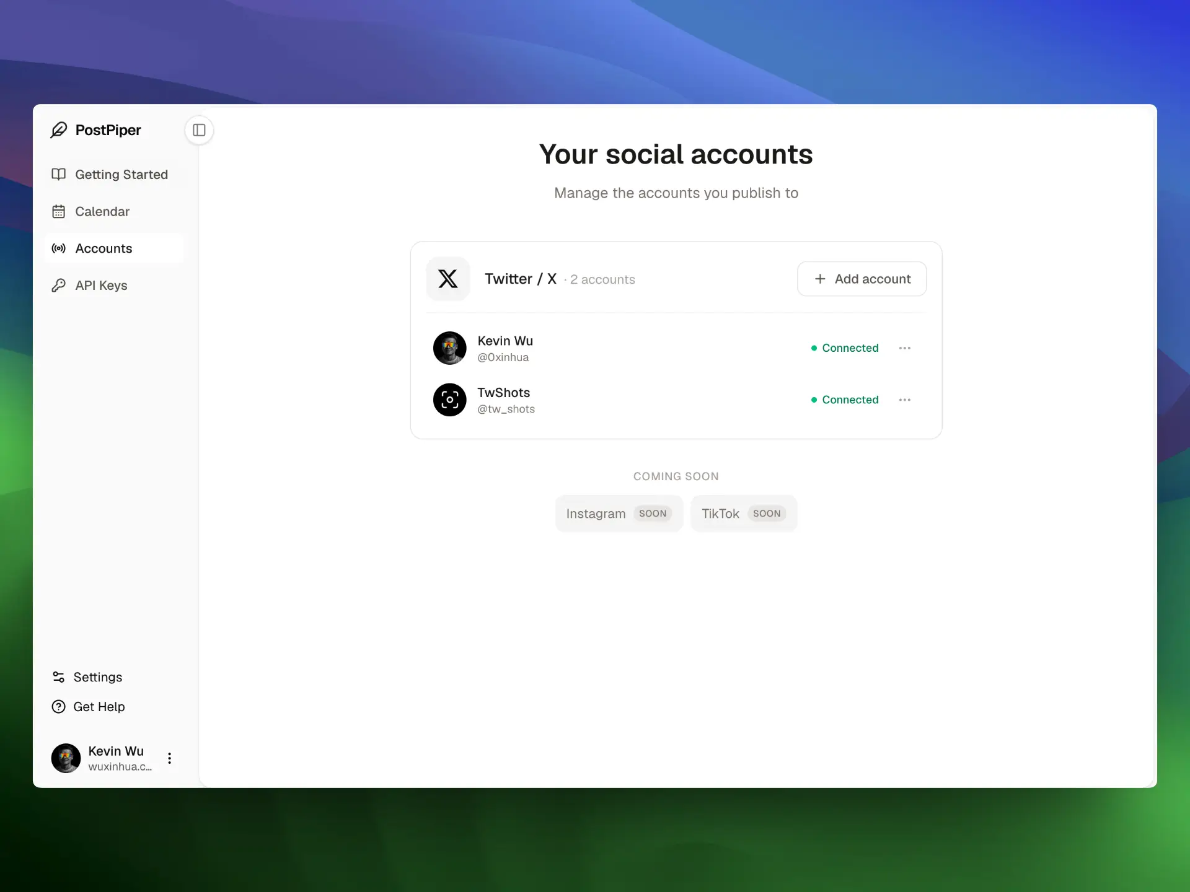Toggle the sidebar collapse button
The width and height of the screenshot is (1190, 892).
[x=199, y=130]
